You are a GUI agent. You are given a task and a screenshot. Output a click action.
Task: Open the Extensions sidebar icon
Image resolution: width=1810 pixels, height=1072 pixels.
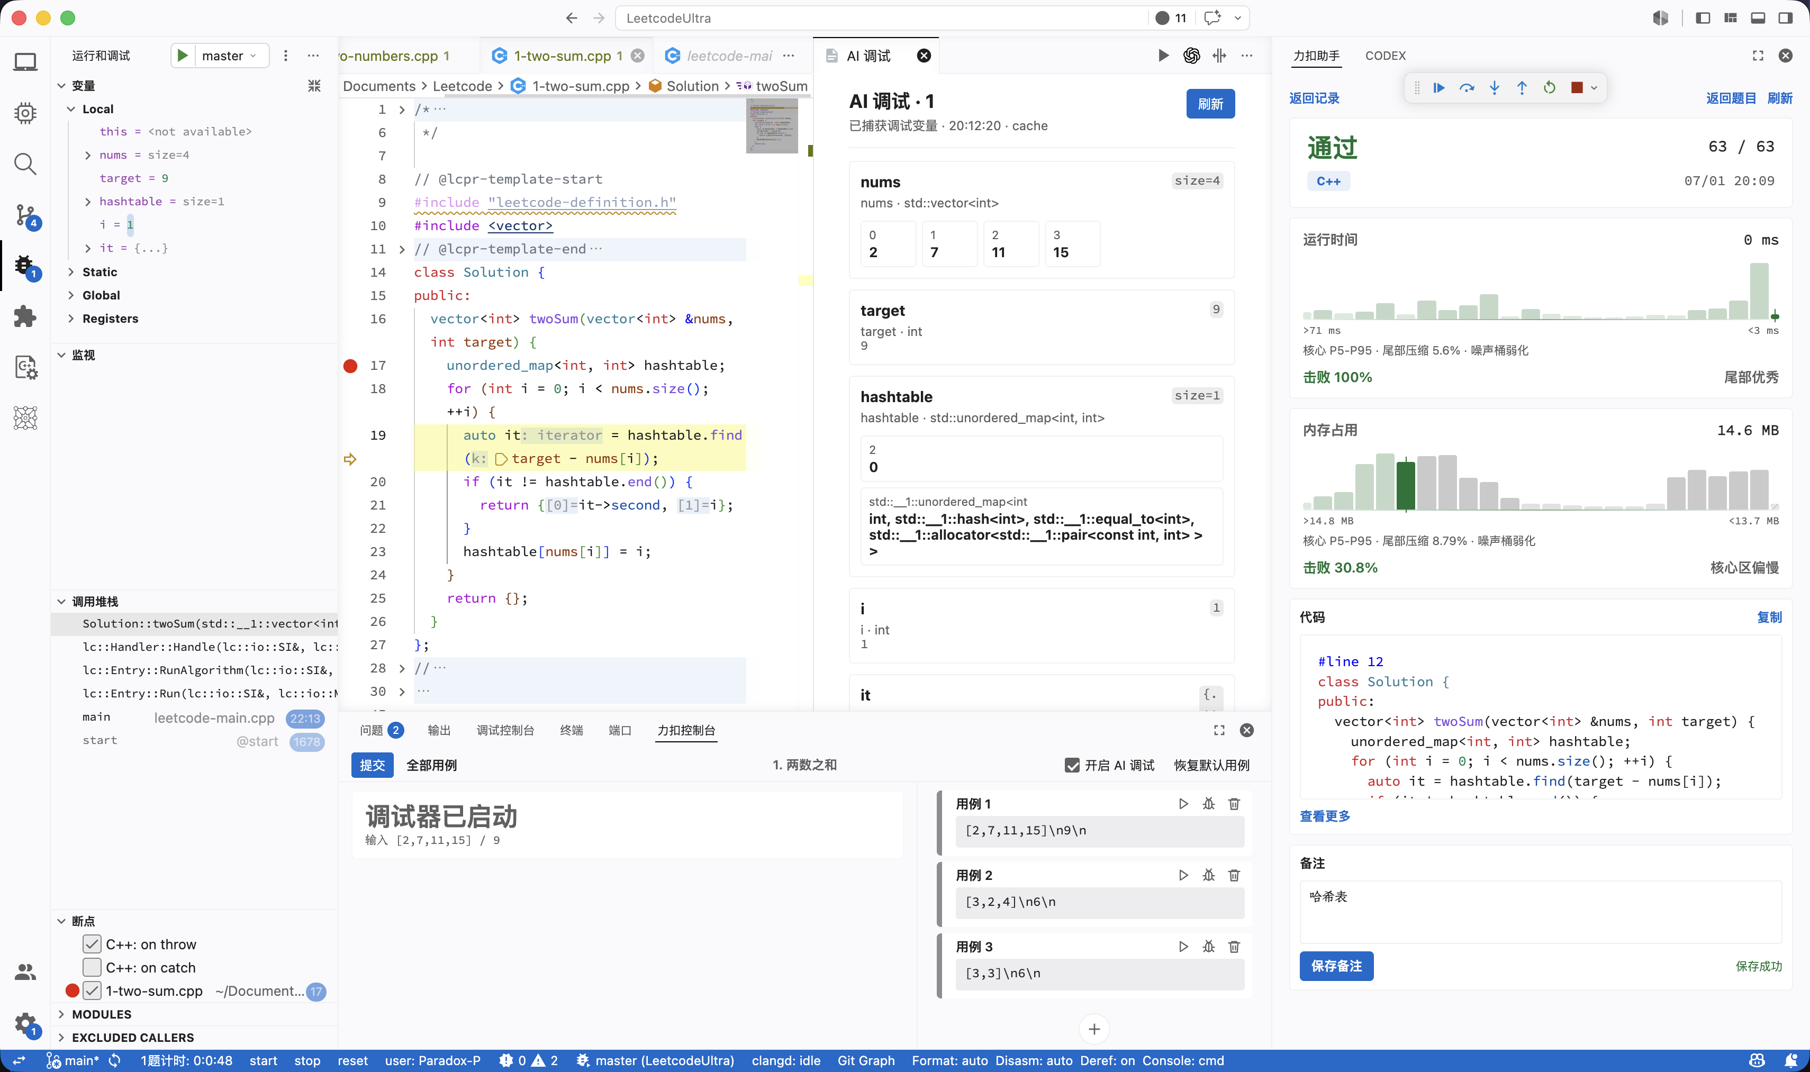point(25,316)
